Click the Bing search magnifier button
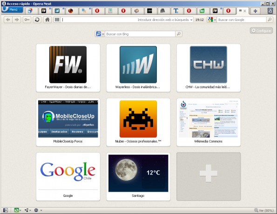The height and width of the screenshot is (214, 277). pos(179,34)
